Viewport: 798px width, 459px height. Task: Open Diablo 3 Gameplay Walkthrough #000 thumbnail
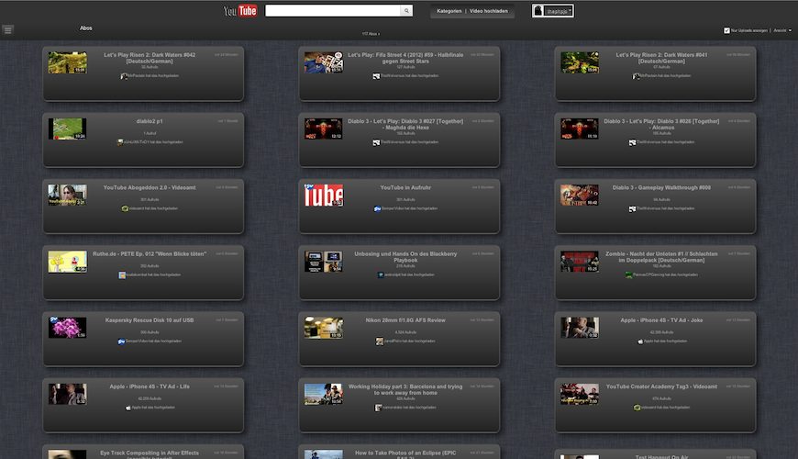tap(580, 196)
